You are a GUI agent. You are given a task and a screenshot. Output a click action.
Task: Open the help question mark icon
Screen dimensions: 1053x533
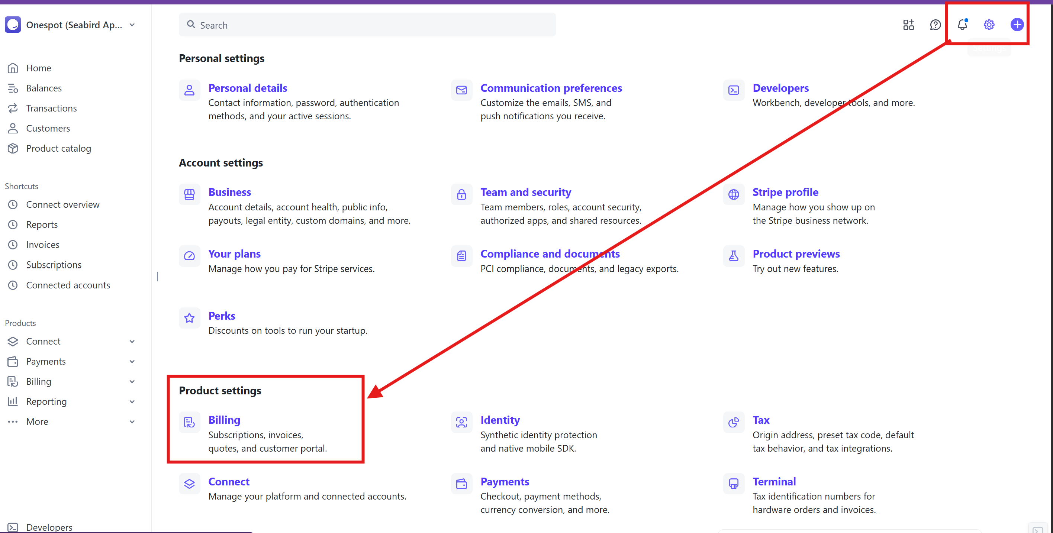click(935, 25)
